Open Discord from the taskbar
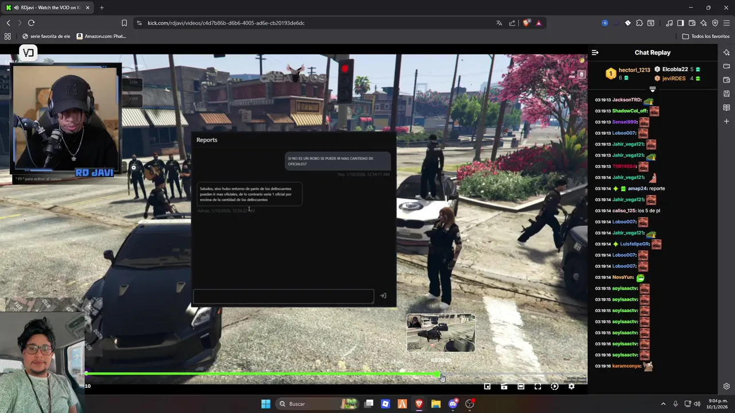 452,404
